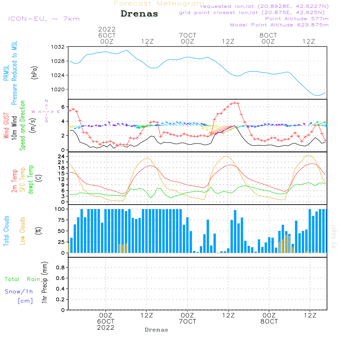Click the 'ICON-EU, ~ 7km' model label
341x341 pixels.
(44, 19)
